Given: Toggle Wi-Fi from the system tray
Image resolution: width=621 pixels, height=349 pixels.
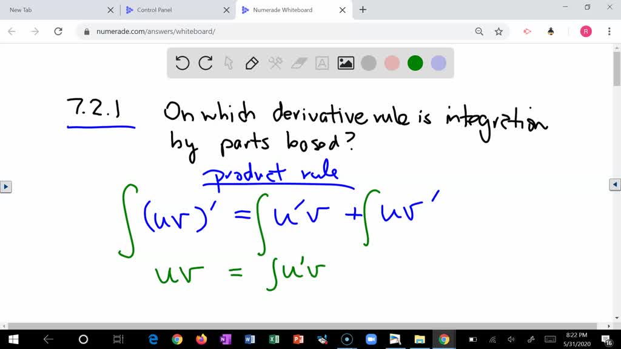Looking at the screenshot, I should coord(492,339).
